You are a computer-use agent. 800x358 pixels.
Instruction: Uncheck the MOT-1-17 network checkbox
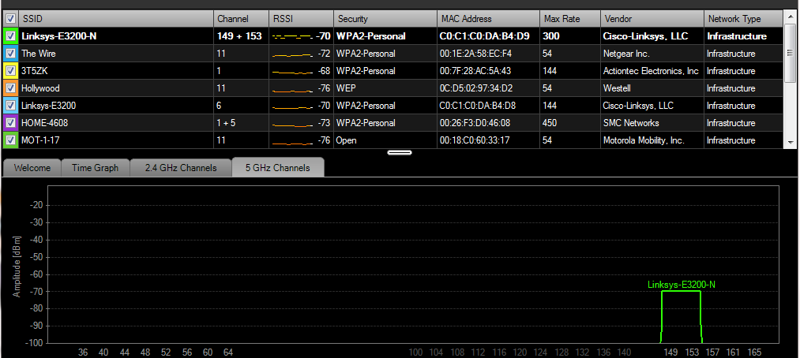10,140
